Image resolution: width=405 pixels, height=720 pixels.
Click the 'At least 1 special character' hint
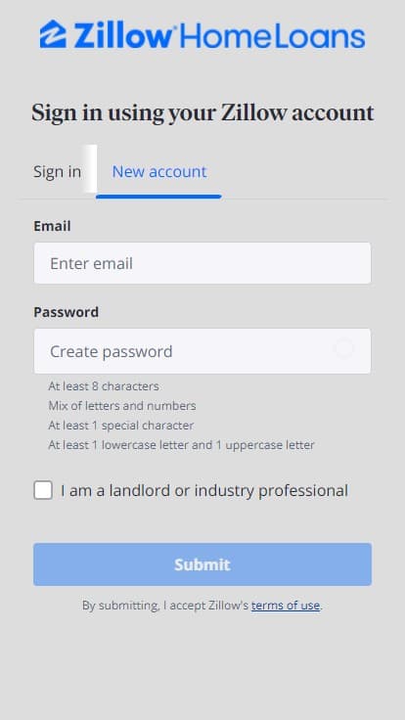click(121, 426)
